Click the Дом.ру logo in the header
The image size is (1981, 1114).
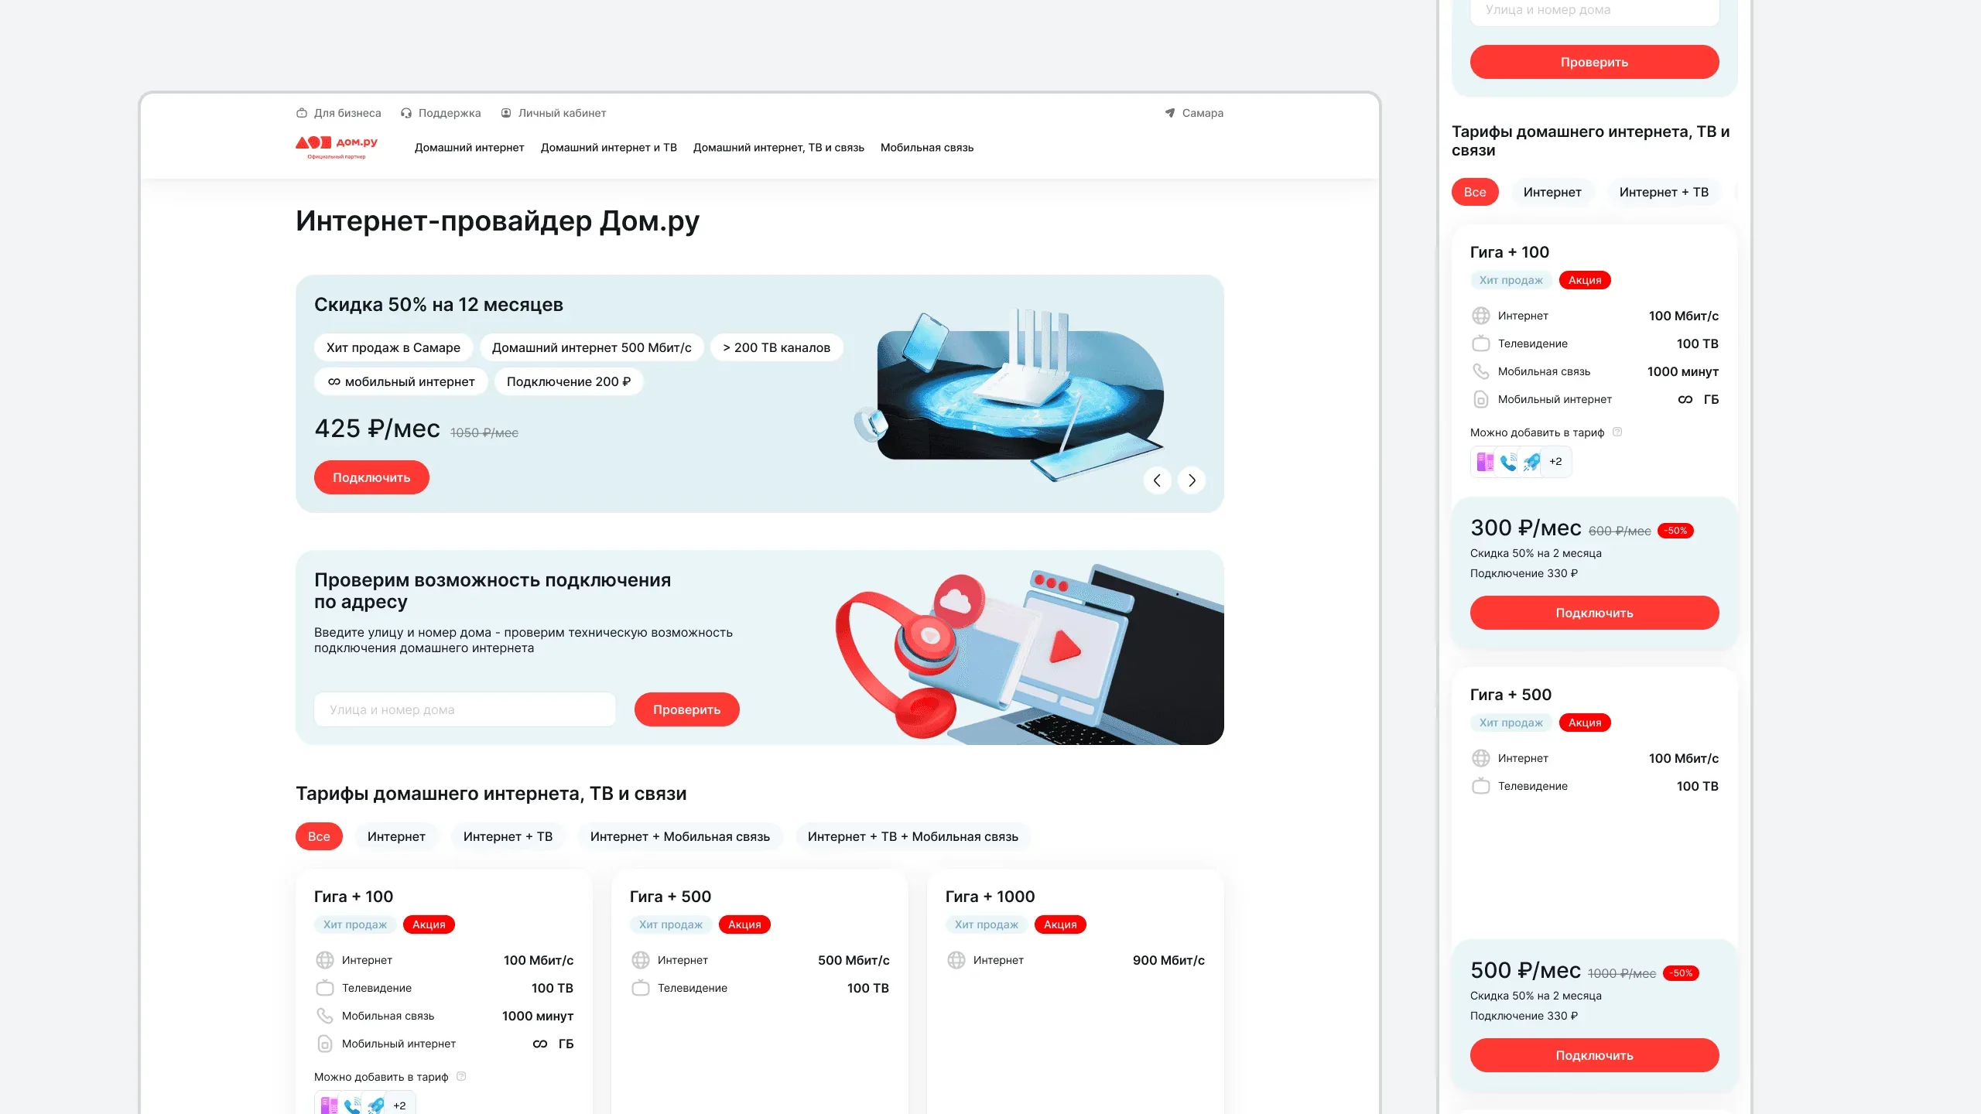click(337, 147)
